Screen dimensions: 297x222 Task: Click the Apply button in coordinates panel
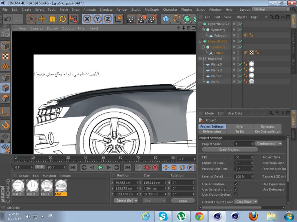(x=183, y=201)
